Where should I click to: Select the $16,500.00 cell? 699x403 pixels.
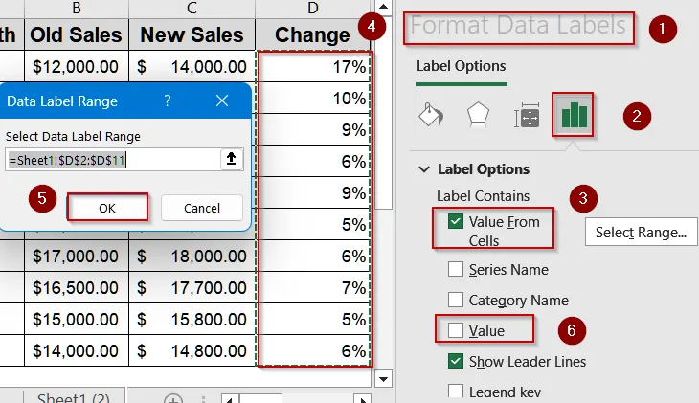pos(77,287)
